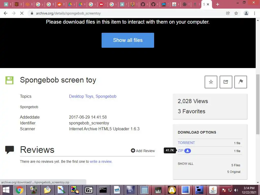260x195 pixels.
Task: Share this page from the address bar icon
Action: (x=228, y=13)
